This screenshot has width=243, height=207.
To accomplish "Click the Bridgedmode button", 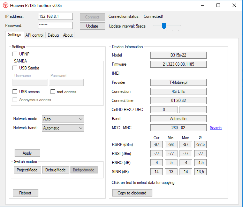I will coord(84,170).
